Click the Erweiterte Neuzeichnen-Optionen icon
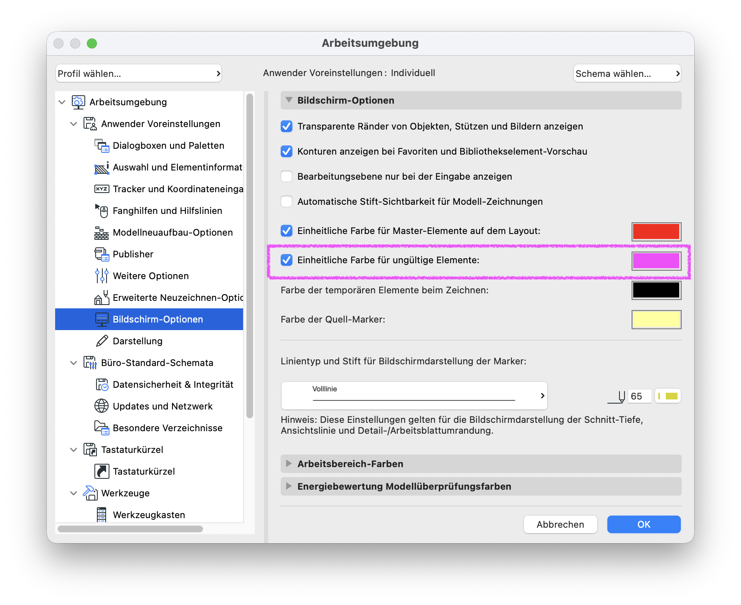The image size is (741, 605). pyautogui.click(x=102, y=297)
